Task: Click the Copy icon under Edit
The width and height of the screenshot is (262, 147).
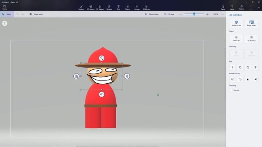Action: click(240, 67)
